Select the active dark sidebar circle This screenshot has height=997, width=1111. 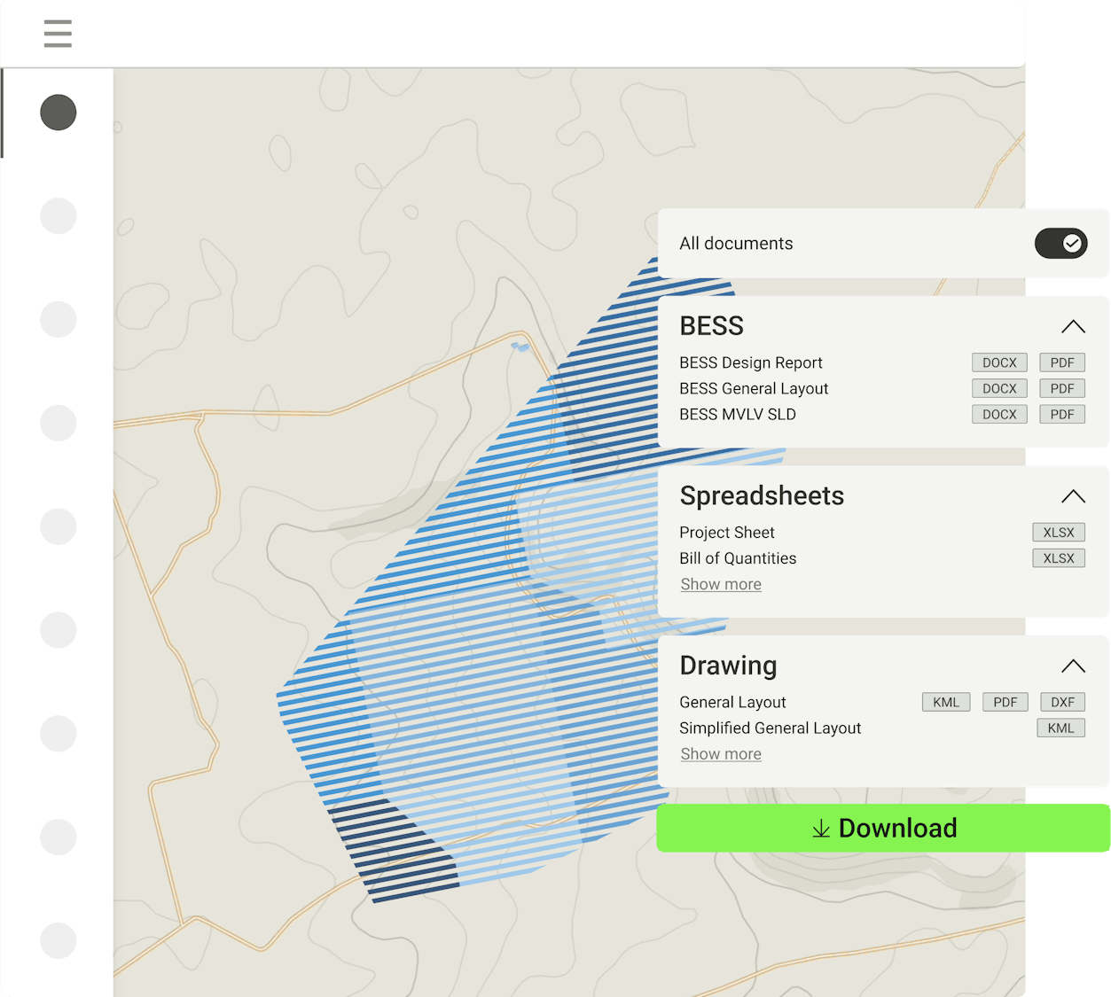pos(59,113)
